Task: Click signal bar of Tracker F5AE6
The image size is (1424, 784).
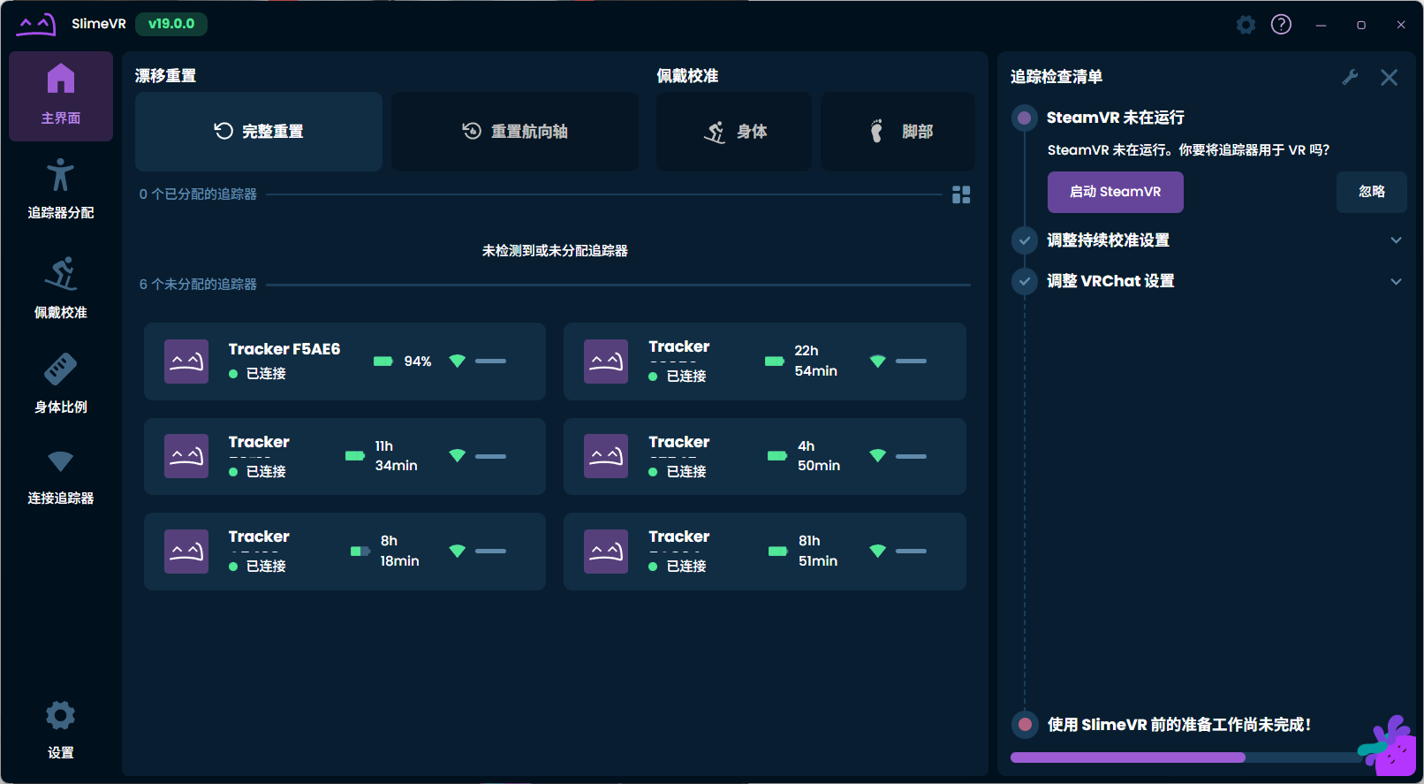Action: pos(490,361)
